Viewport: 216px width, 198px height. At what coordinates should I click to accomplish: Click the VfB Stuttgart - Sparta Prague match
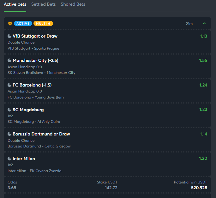[33, 48]
